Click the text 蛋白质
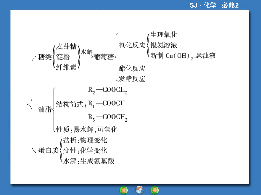 pos(48,150)
